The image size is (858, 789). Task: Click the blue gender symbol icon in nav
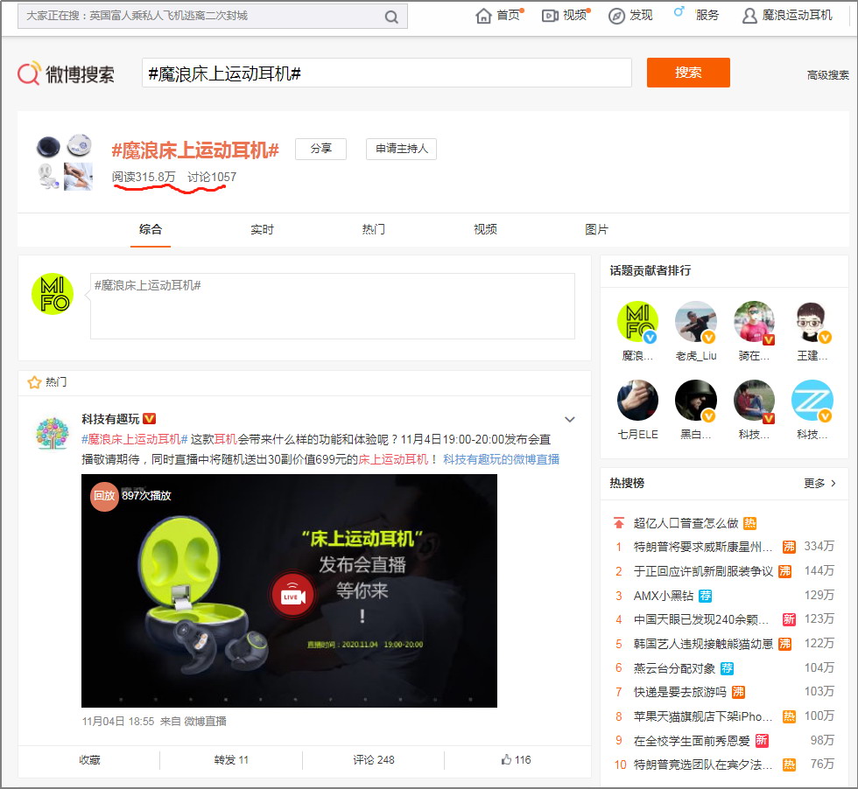point(679,11)
